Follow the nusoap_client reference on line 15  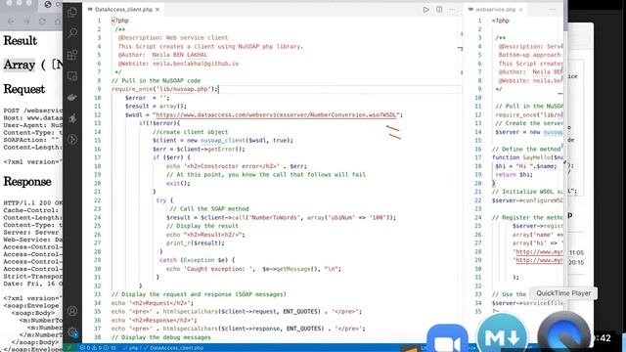point(224,141)
